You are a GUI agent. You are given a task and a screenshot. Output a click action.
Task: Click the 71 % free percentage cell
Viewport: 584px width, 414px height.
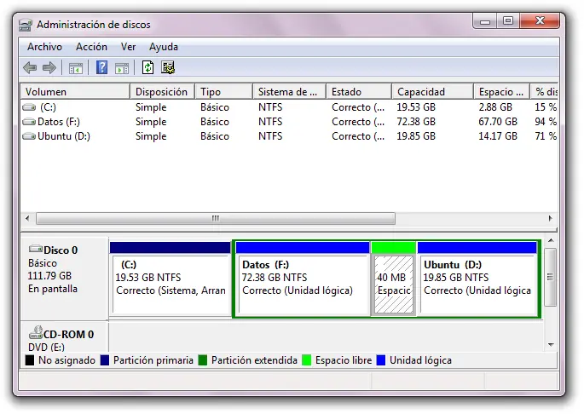pyautogui.click(x=546, y=136)
